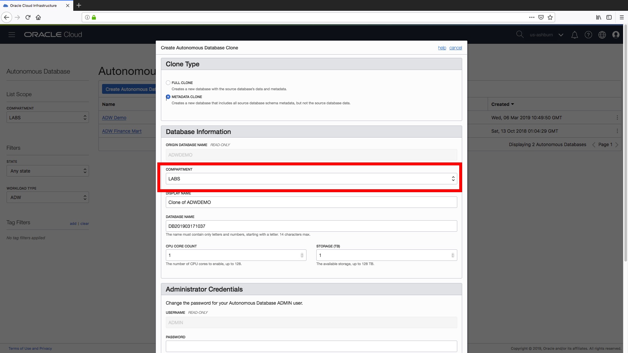
Task: Click the help question mark icon
Action: (588, 34)
